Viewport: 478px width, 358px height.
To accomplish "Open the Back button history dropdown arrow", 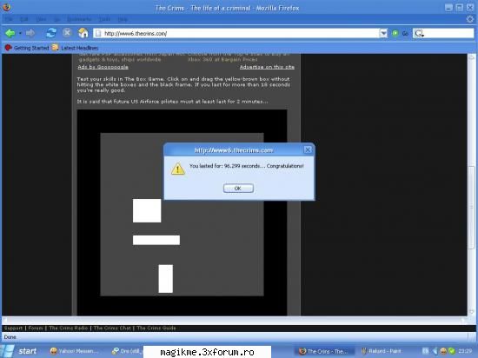I will (x=20, y=33).
